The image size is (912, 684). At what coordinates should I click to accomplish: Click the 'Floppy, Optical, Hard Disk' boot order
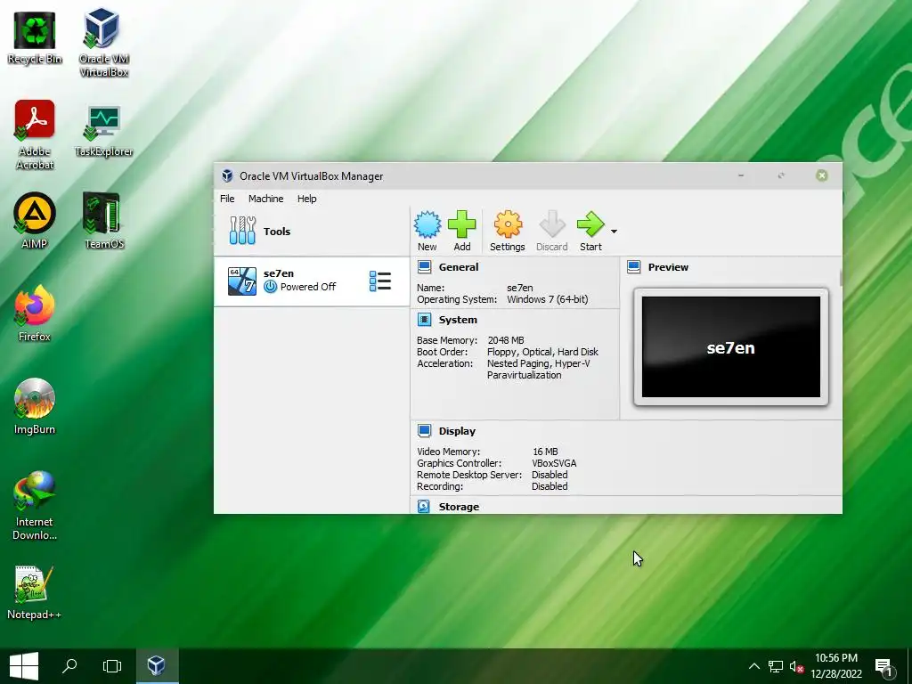542,352
